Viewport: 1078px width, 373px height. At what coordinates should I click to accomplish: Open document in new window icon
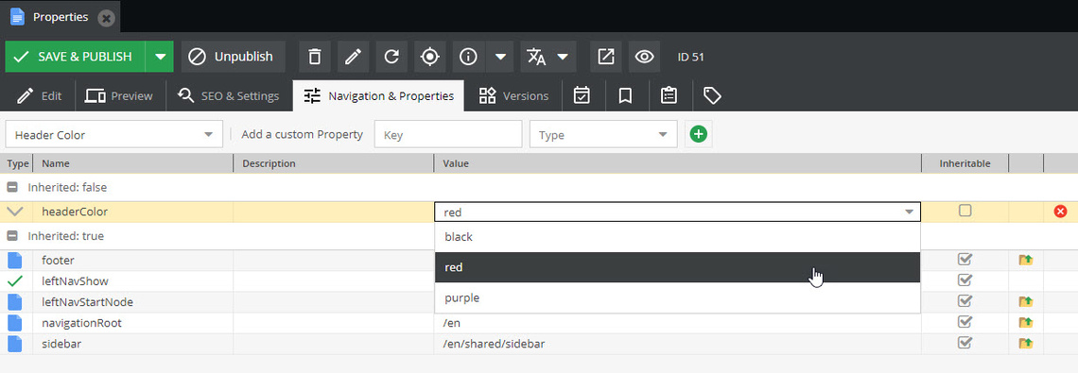pyautogui.click(x=606, y=57)
